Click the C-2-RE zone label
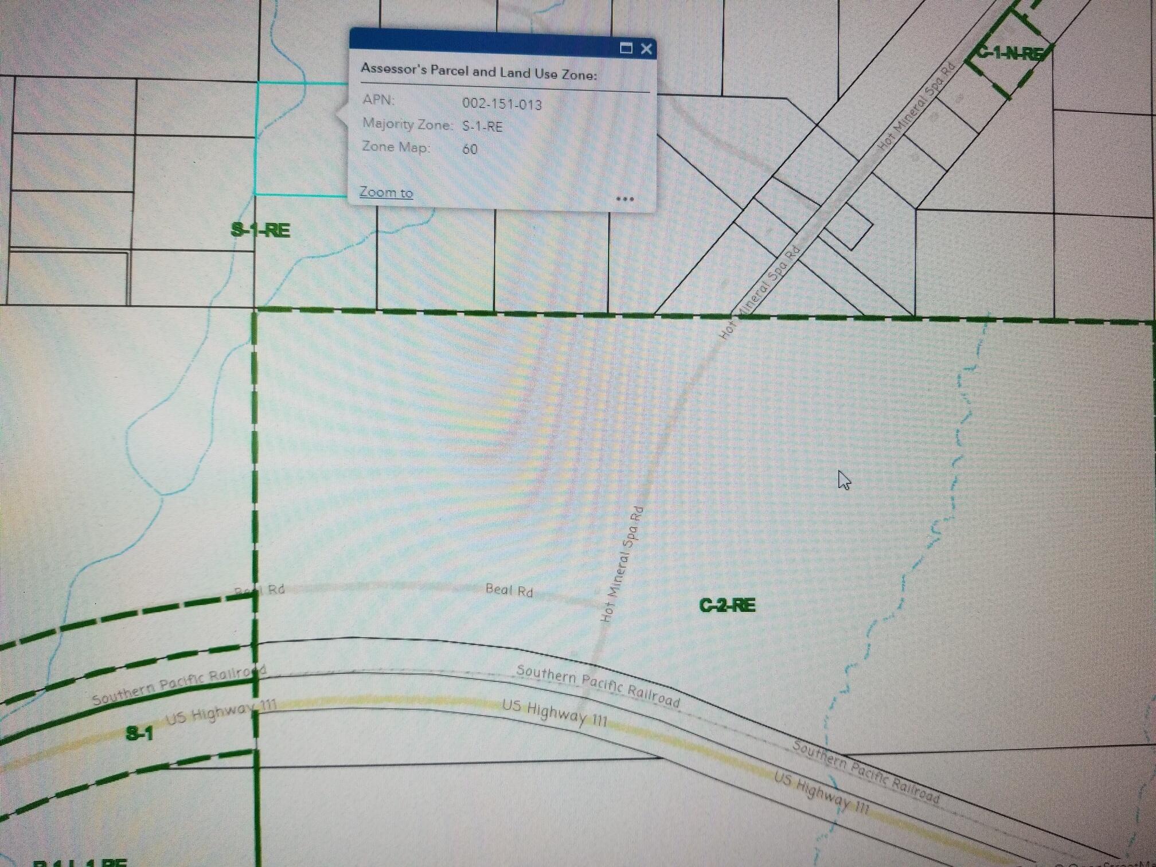This screenshot has height=867, width=1156. point(727,606)
